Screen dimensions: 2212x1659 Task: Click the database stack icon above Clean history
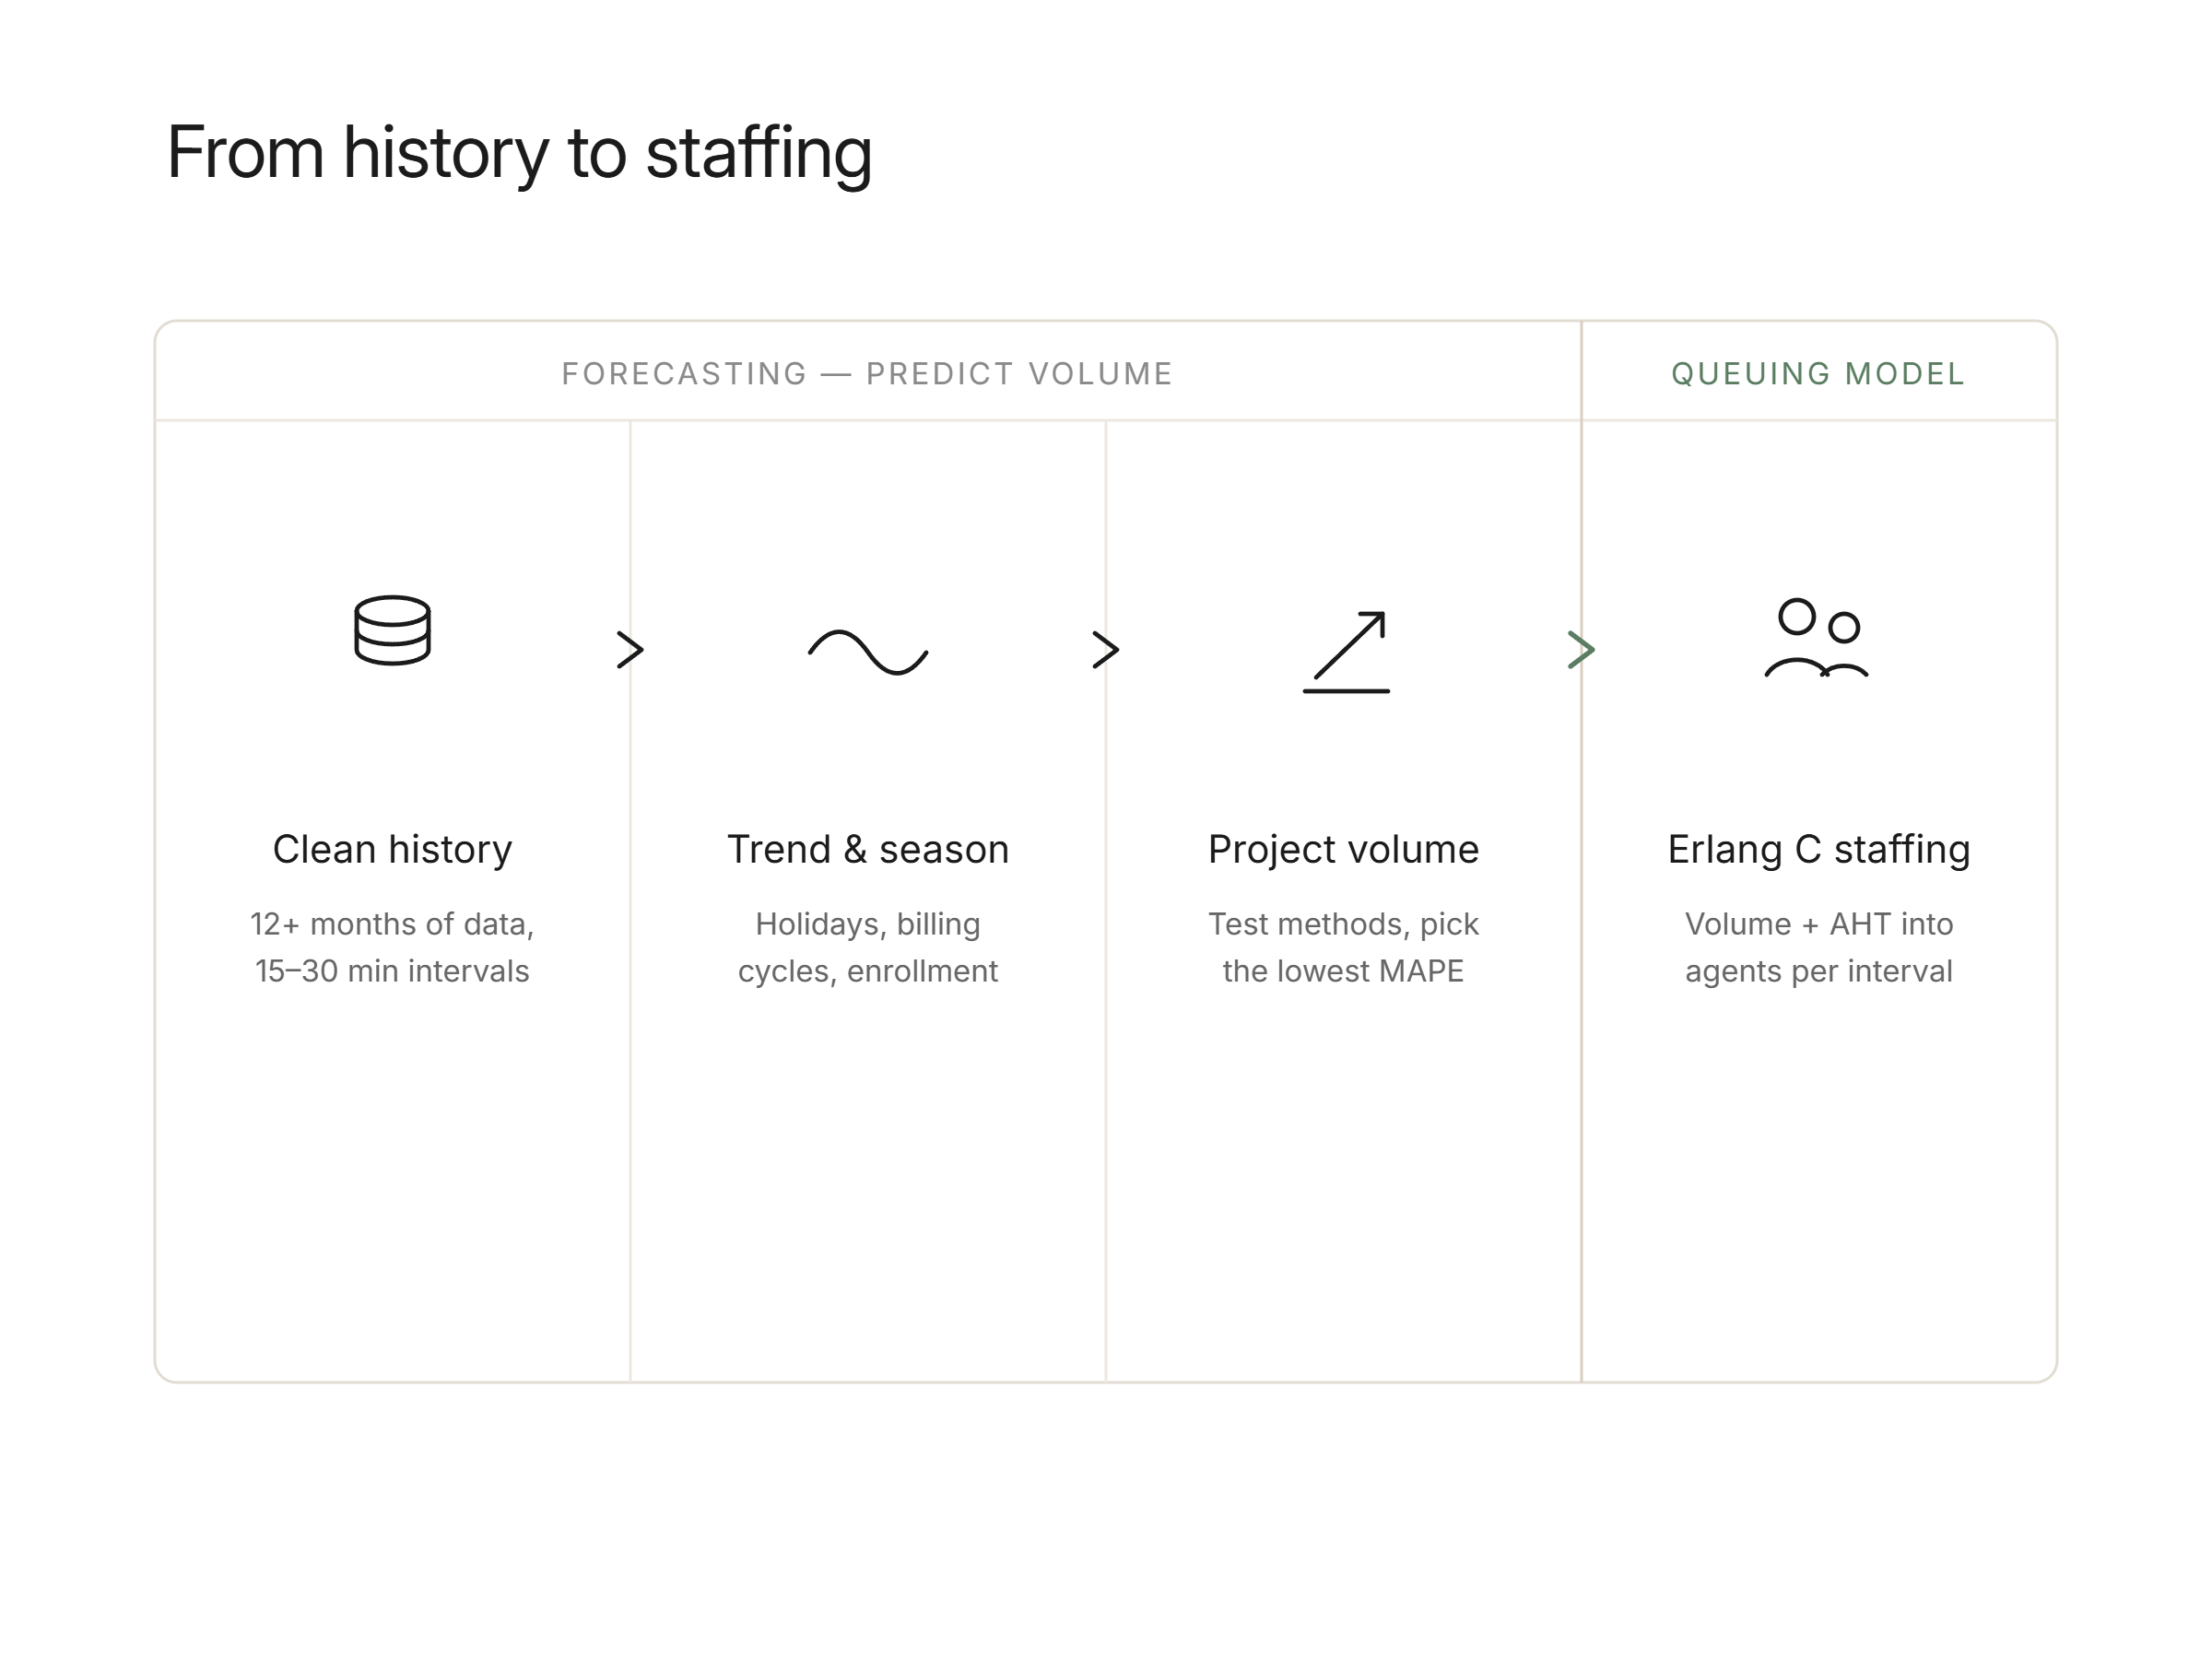point(392,630)
